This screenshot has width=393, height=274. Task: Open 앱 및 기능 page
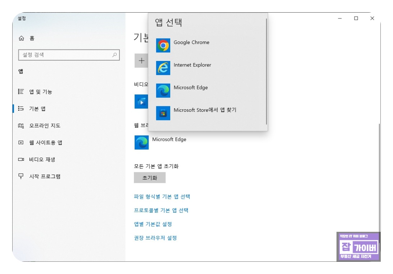(41, 92)
